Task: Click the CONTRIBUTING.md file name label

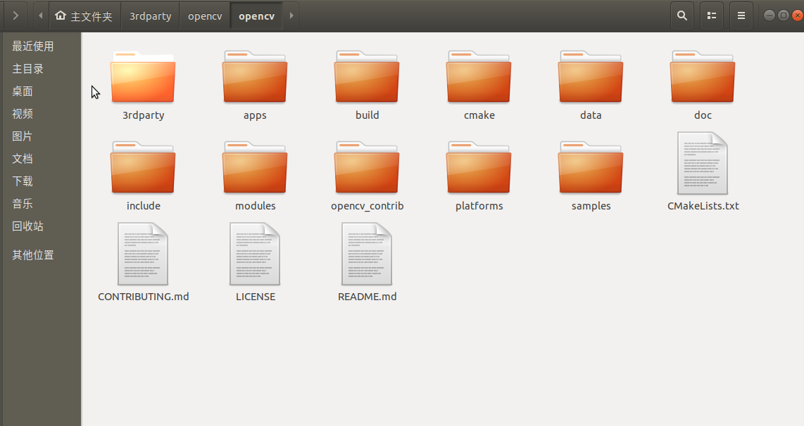Action: pyautogui.click(x=143, y=297)
